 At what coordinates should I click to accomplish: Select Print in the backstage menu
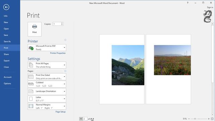click(x=10, y=48)
